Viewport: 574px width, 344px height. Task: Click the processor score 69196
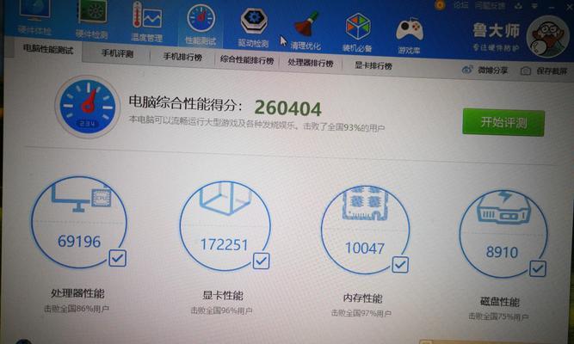(x=79, y=242)
